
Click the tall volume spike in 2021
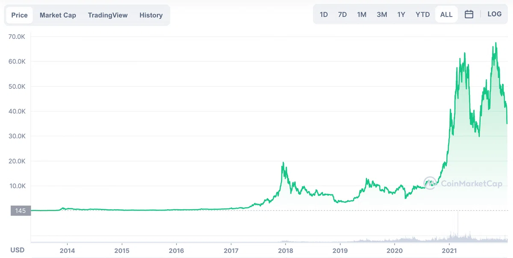coord(458,224)
